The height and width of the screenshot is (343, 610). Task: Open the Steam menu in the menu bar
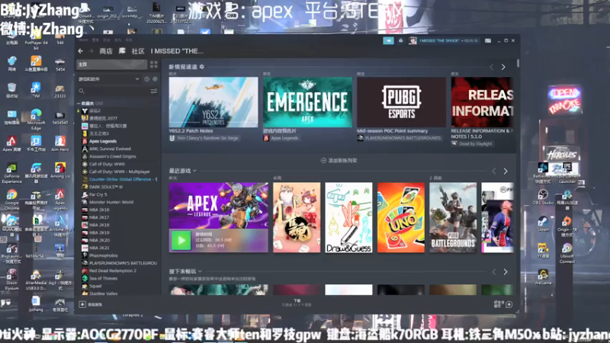[82, 40]
